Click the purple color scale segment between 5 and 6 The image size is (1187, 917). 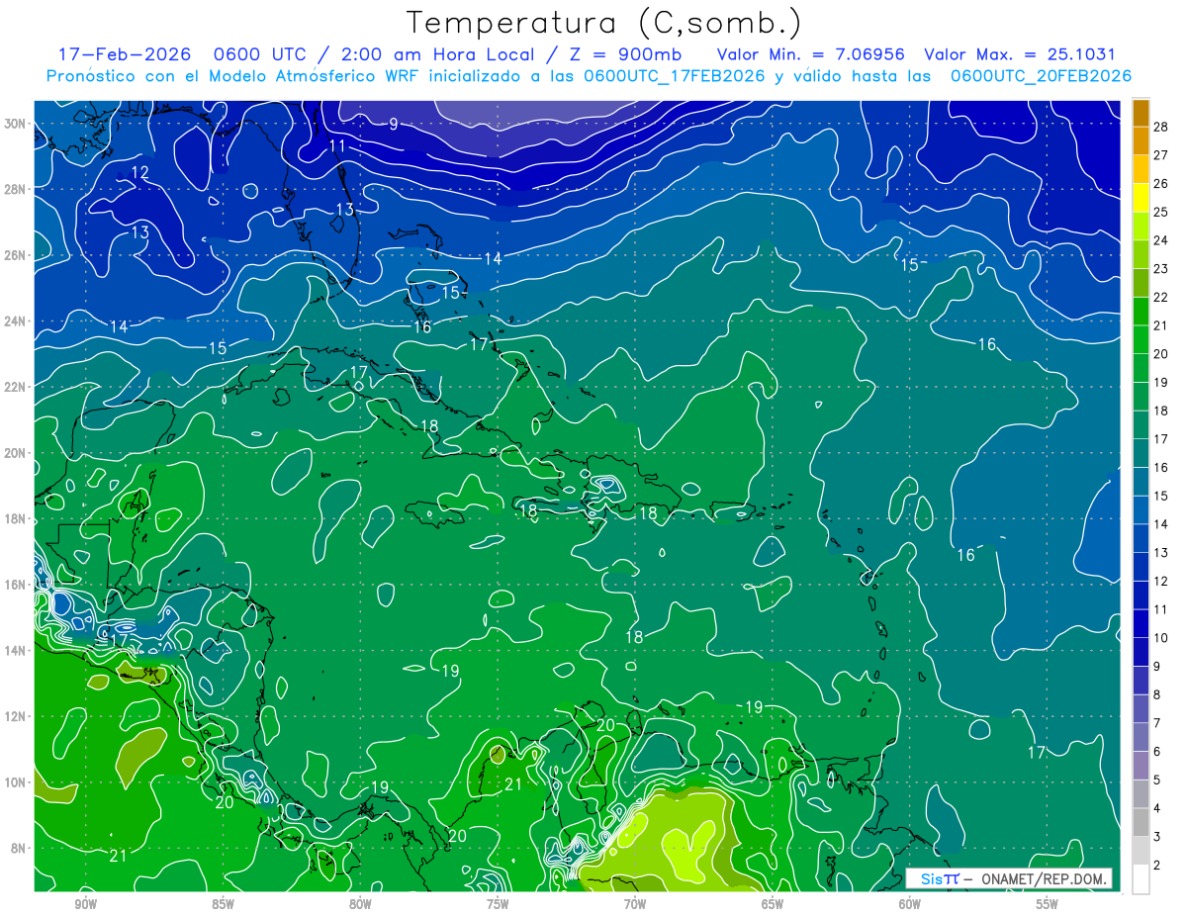(x=1141, y=766)
